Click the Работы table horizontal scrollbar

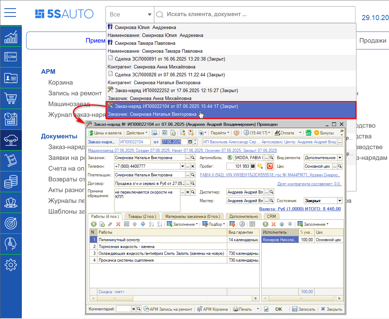click(x=174, y=299)
